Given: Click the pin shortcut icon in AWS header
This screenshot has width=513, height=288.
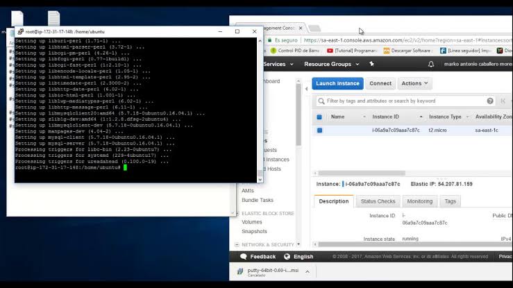Looking at the screenshot, I should [x=371, y=64].
